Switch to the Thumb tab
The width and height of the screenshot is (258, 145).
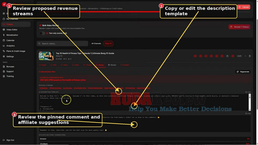click(x=87, y=65)
